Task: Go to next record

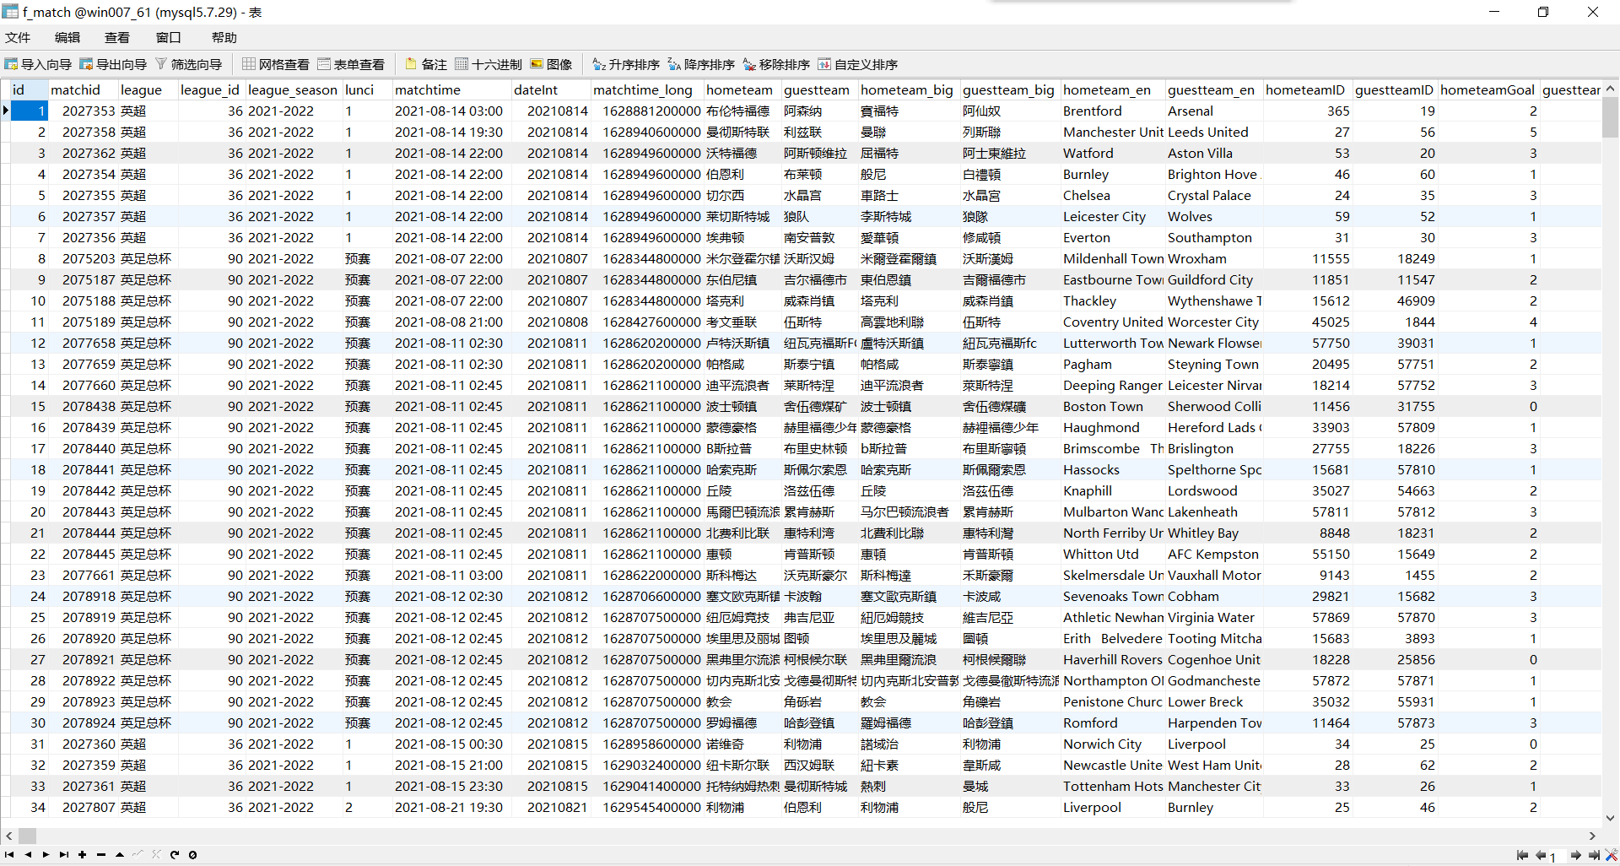Action: coord(46,854)
